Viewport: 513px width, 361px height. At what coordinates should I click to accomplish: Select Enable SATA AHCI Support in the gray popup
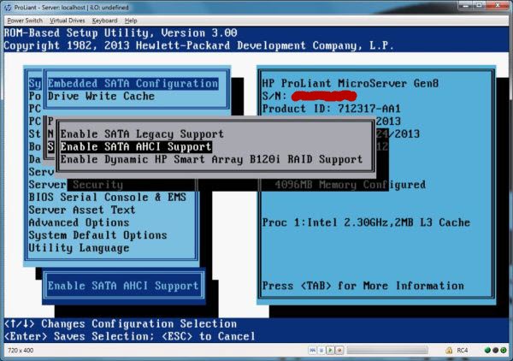(136, 146)
